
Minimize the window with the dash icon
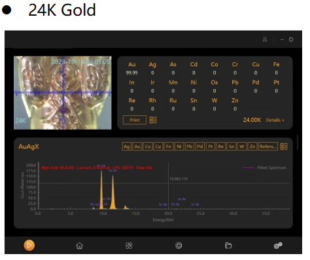[x=282, y=40]
